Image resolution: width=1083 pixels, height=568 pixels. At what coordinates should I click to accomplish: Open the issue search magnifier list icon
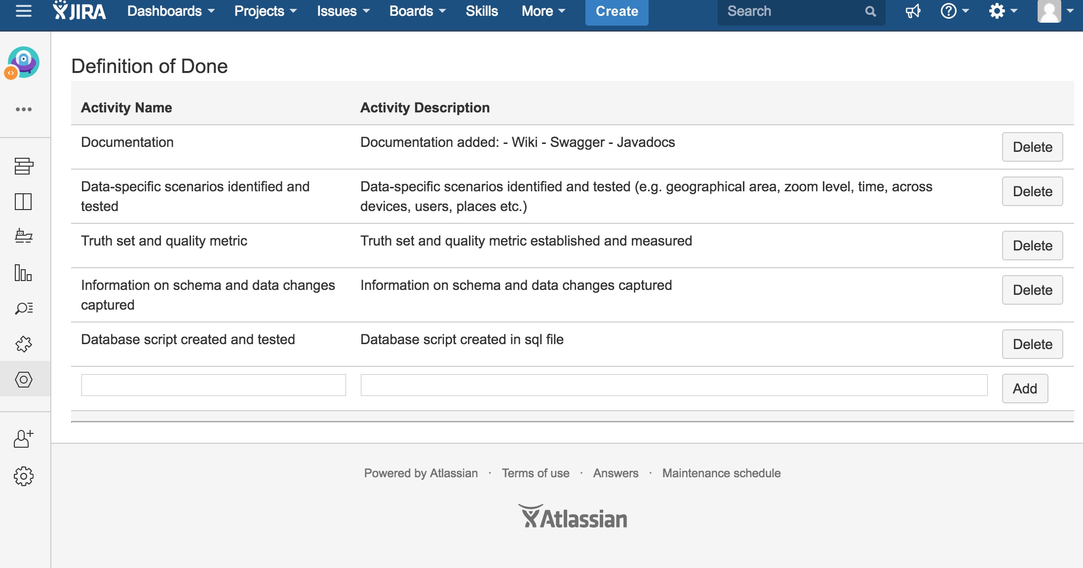click(23, 308)
